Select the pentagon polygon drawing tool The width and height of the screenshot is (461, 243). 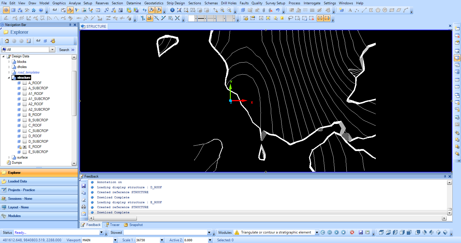pos(378,10)
